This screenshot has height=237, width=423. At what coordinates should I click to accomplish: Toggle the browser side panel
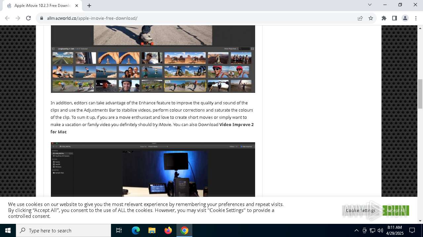click(x=395, y=18)
